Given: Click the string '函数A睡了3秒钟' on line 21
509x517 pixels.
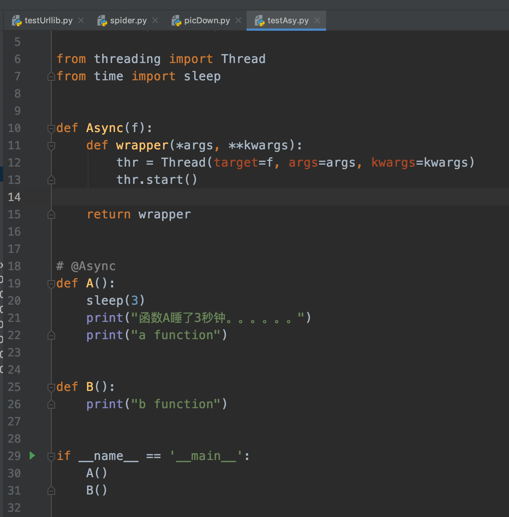Looking at the screenshot, I should (x=182, y=318).
